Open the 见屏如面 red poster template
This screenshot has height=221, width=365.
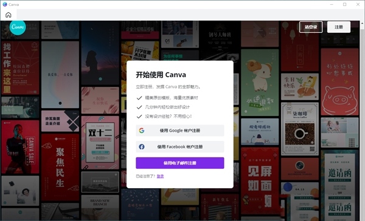[x=260, y=181]
